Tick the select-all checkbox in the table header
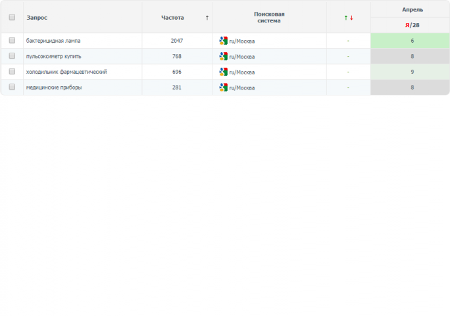The height and width of the screenshot is (316, 450). pyautogui.click(x=12, y=17)
